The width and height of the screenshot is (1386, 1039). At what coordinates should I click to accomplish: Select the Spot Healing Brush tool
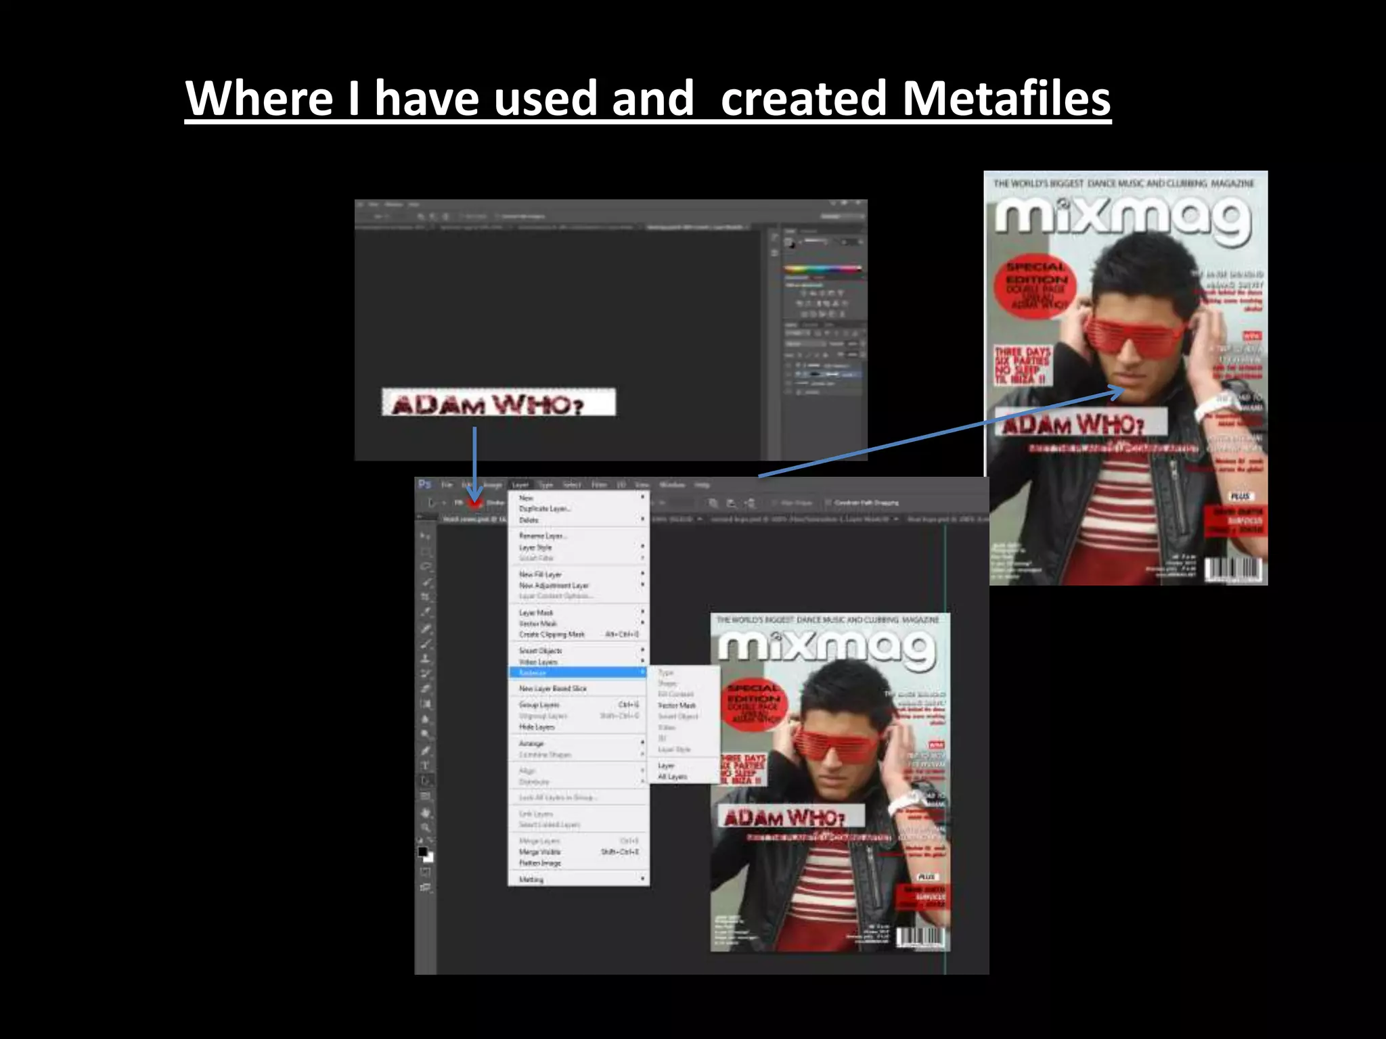click(425, 628)
